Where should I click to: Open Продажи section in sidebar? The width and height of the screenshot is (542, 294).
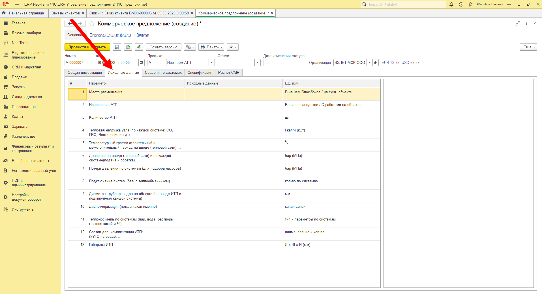20,77
